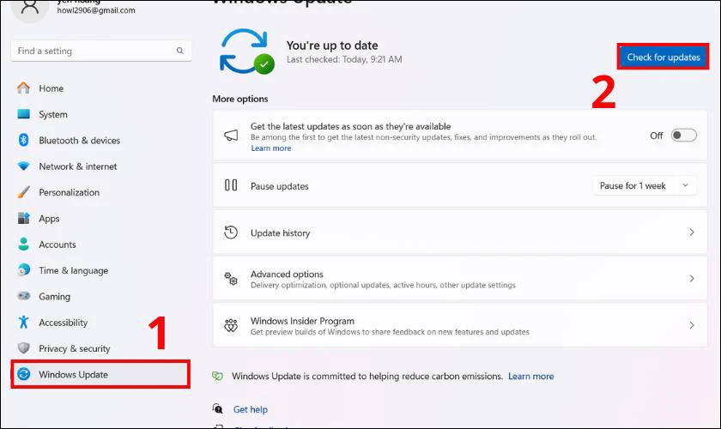Viewport: 721px width, 429px height.
Task: Click the Accessibility figure icon
Action: 23,322
